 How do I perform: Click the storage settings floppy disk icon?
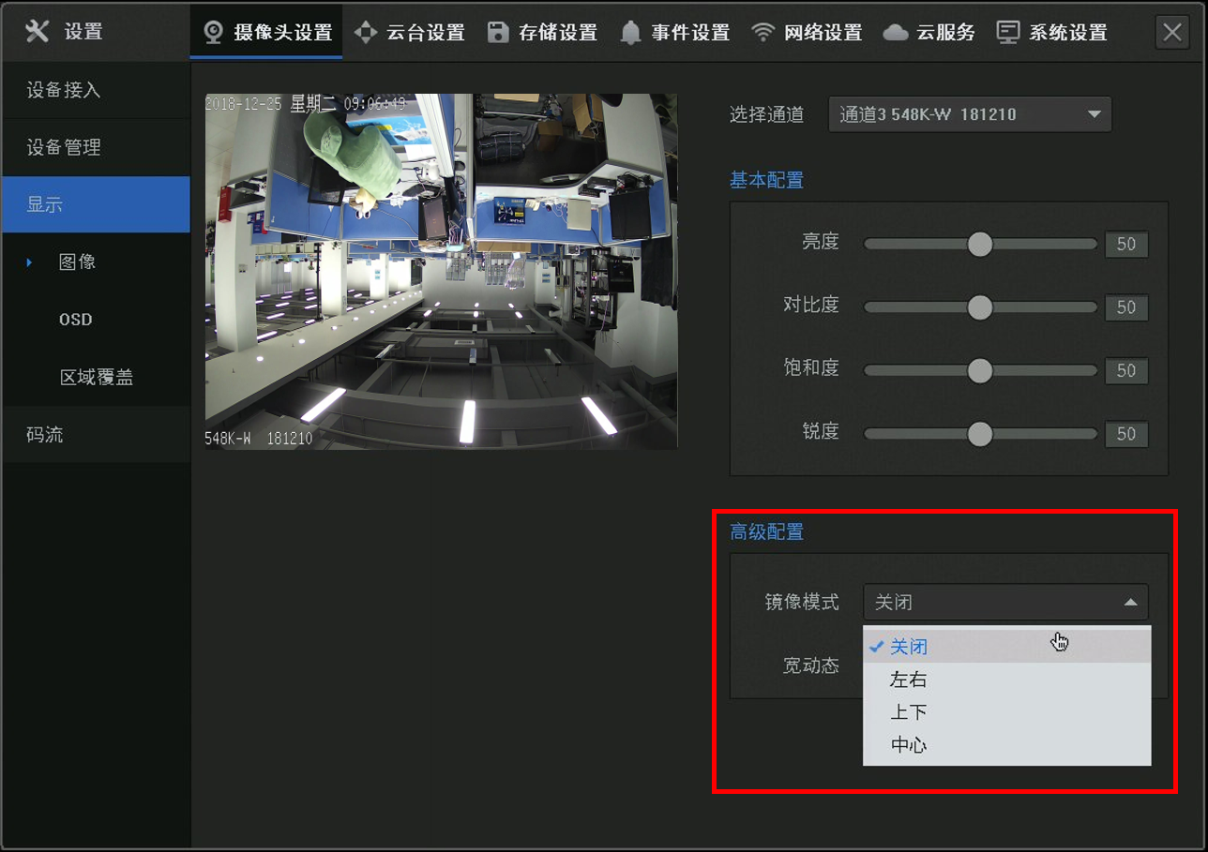pos(498,33)
